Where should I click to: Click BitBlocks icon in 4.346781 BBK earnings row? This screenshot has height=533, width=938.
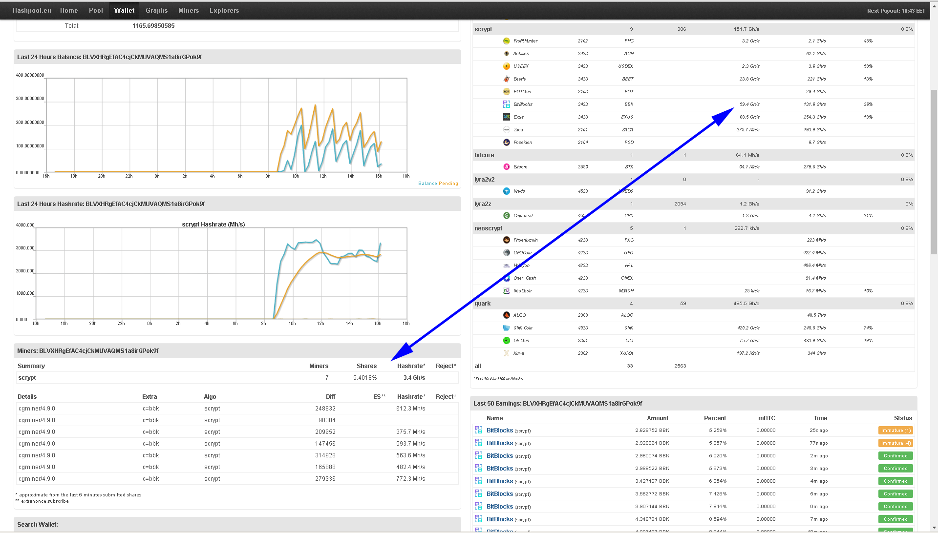tap(479, 519)
